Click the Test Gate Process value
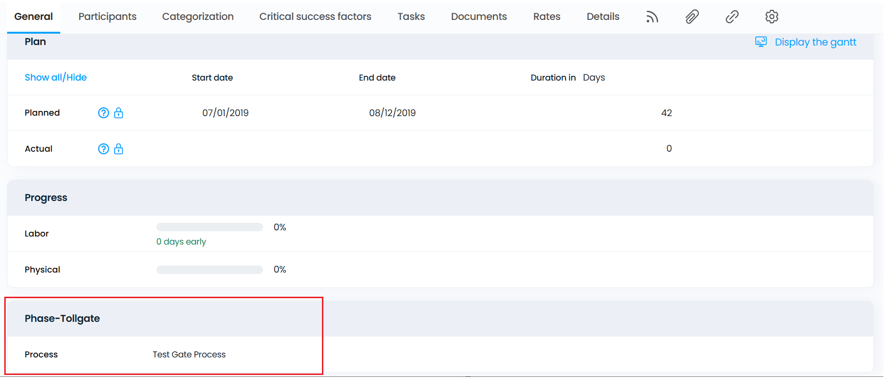889x383 pixels. 189,355
